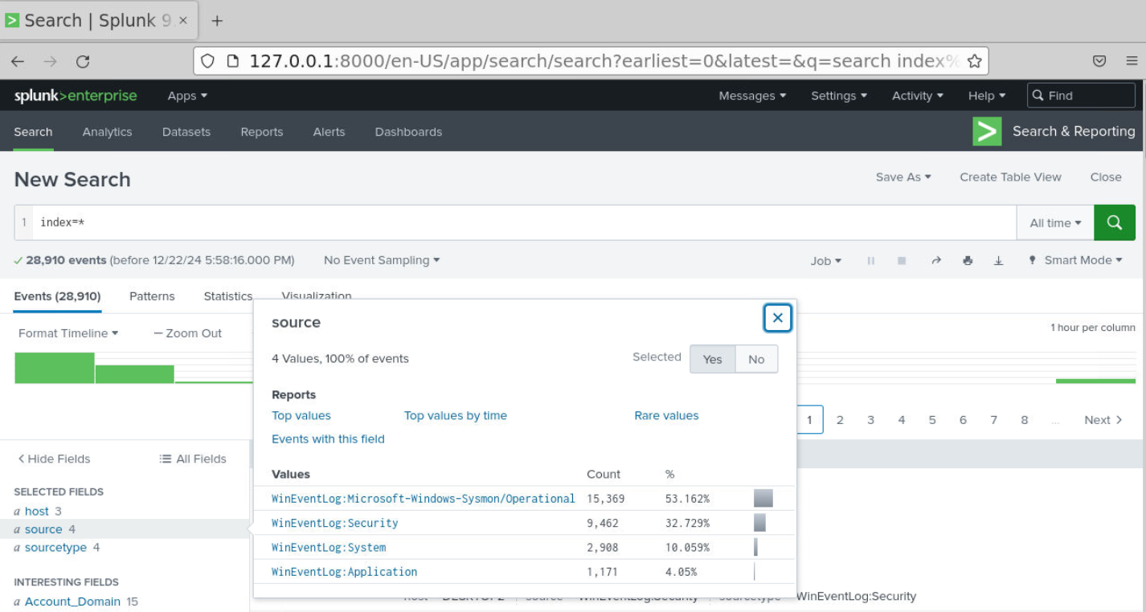Open the Datasets tab
1146x612 pixels.
(x=186, y=132)
